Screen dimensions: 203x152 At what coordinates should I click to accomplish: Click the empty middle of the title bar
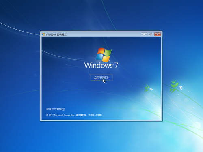point(103,34)
